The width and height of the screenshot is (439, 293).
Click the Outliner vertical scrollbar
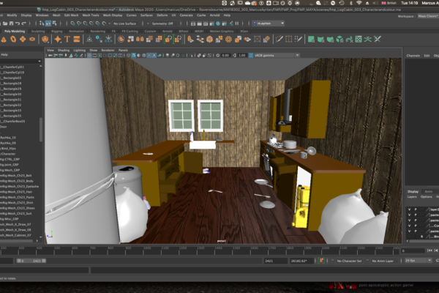[41, 130]
